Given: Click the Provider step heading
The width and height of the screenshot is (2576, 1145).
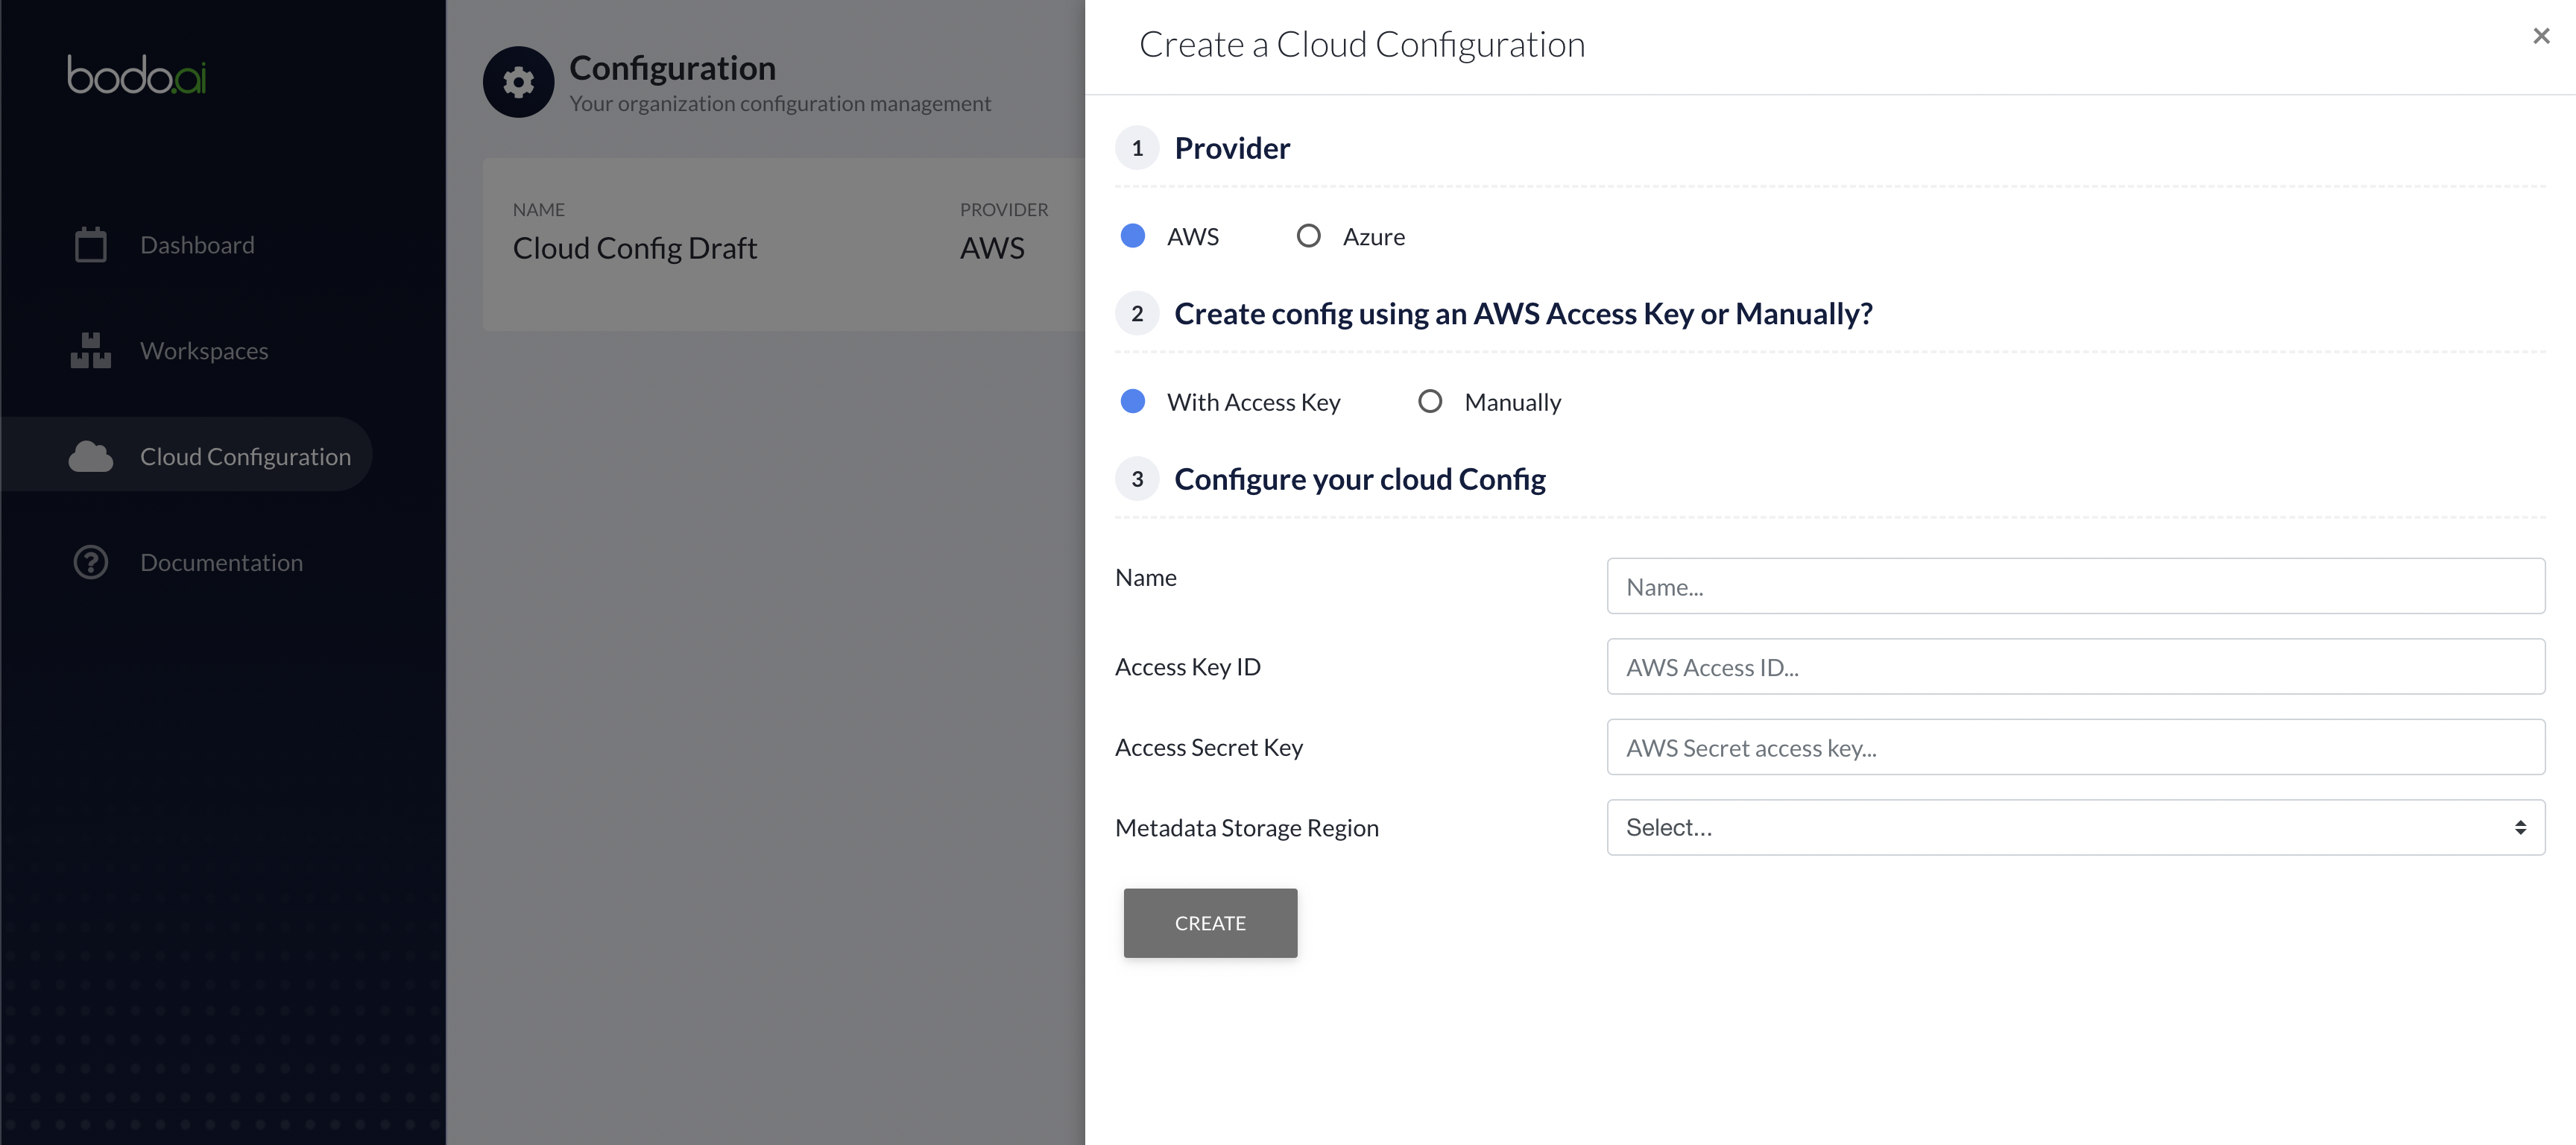Looking at the screenshot, I should (1232, 148).
